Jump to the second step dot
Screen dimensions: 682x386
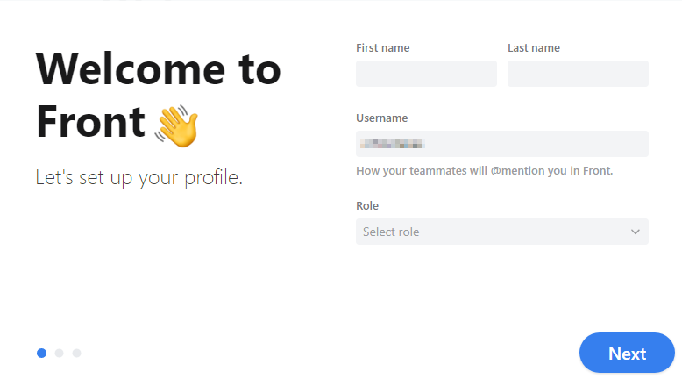point(59,353)
